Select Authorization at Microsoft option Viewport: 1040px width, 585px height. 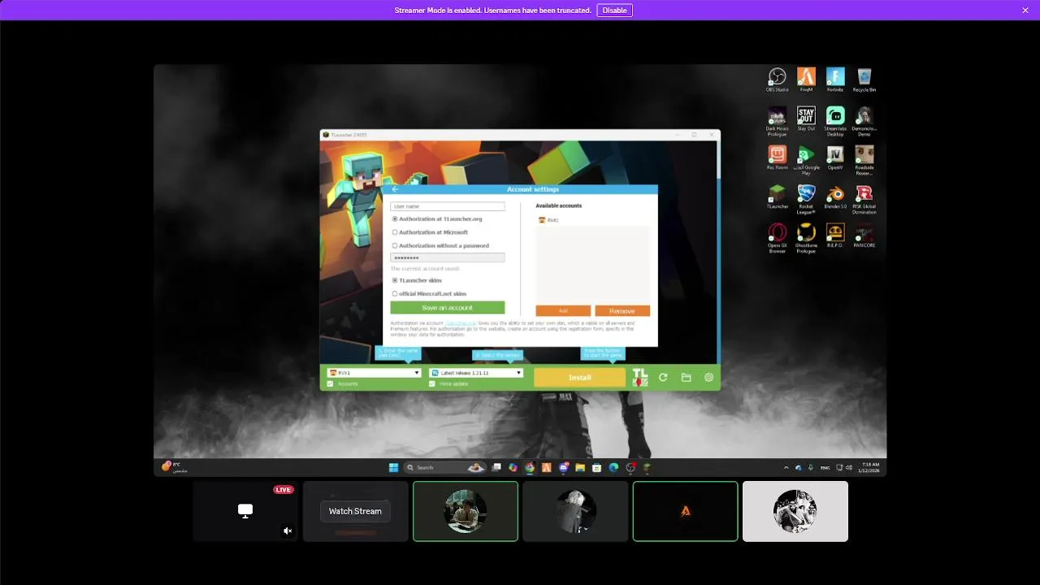click(431, 232)
